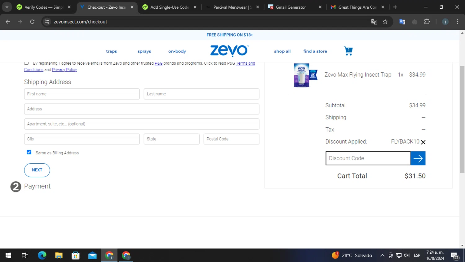
Task: Click the FREE SHIPPING ON $18+ banner
Action: pos(230,35)
